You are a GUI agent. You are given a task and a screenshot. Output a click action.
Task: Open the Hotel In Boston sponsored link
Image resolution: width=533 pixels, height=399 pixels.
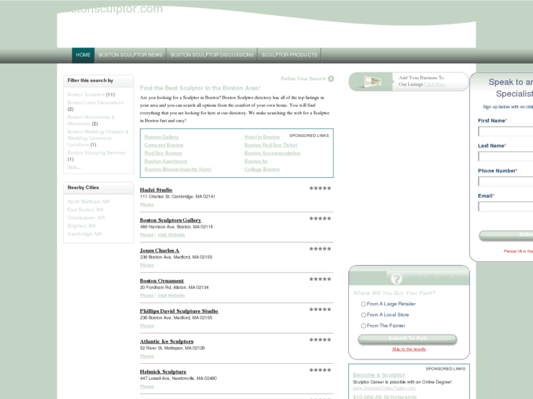(x=262, y=137)
